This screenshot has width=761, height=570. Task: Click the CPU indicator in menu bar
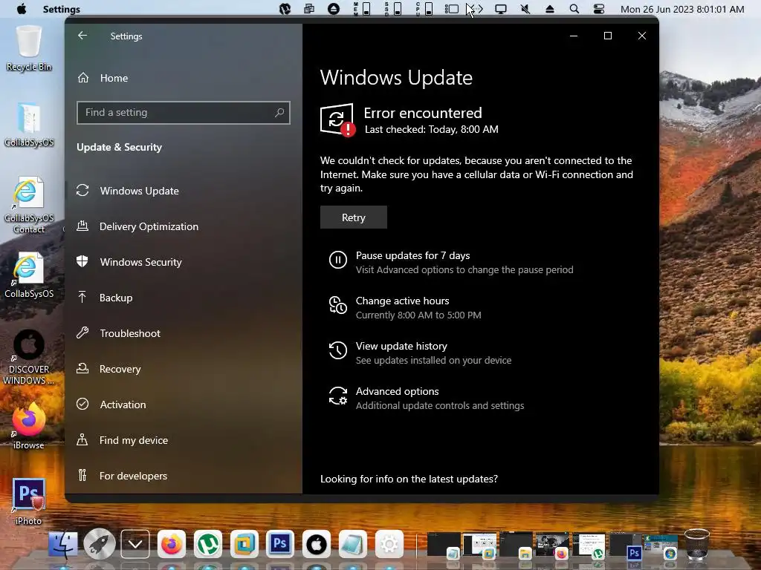(424, 9)
